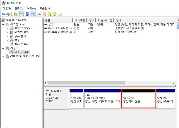Screen dimensions: 179x128
Task: Click the 공유 폴더 icon
Action: (12, 36)
